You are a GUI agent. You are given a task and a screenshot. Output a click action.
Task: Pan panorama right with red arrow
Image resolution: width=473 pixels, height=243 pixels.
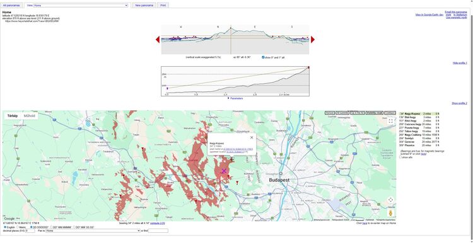[x=313, y=40]
